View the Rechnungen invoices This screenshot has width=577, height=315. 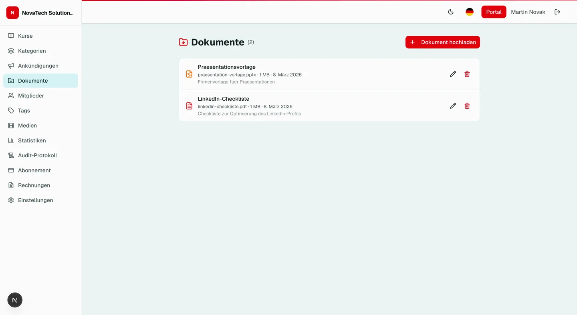click(x=34, y=185)
